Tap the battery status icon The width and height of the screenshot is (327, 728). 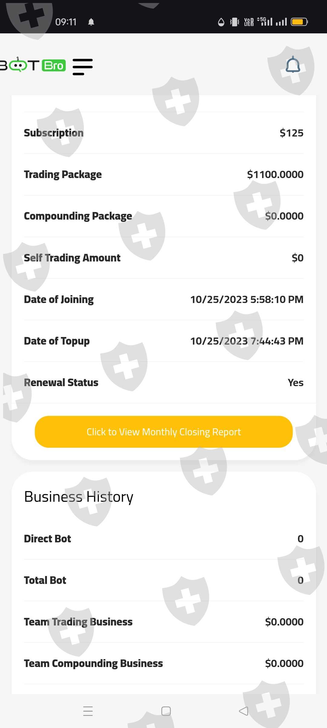[x=299, y=22]
